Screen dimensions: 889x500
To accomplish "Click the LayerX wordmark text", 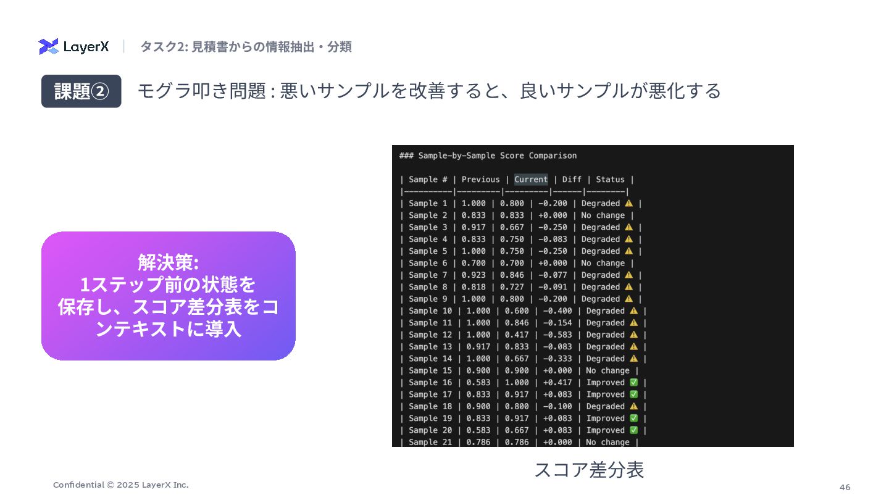I will 86,47.
